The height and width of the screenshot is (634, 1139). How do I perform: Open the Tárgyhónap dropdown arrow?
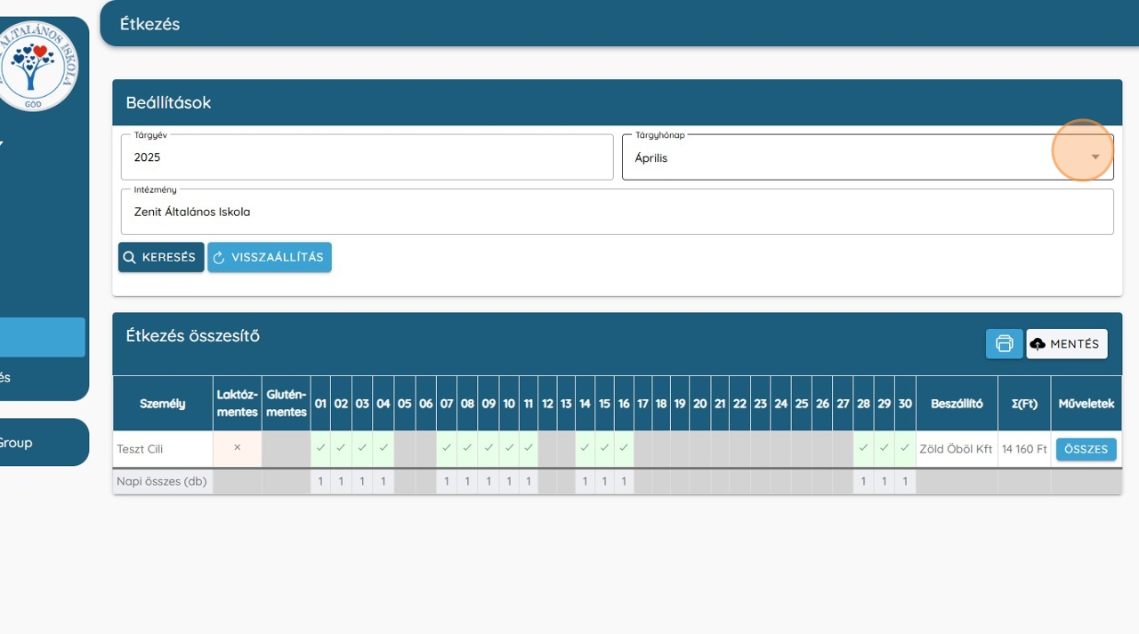click(1095, 157)
